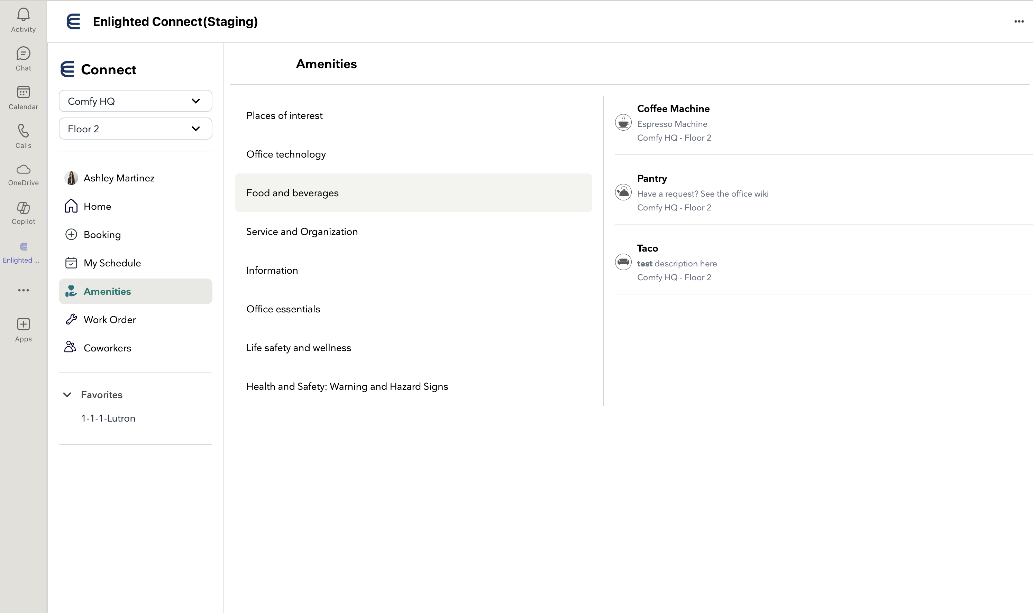
Task: Open the Coffee Machine amenity title
Action: point(673,109)
